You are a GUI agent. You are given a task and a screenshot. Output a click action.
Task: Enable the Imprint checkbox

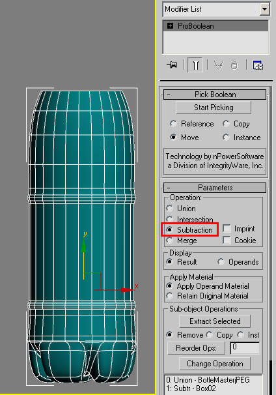[x=227, y=229]
